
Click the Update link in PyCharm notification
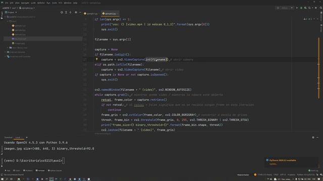click(x=273, y=164)
